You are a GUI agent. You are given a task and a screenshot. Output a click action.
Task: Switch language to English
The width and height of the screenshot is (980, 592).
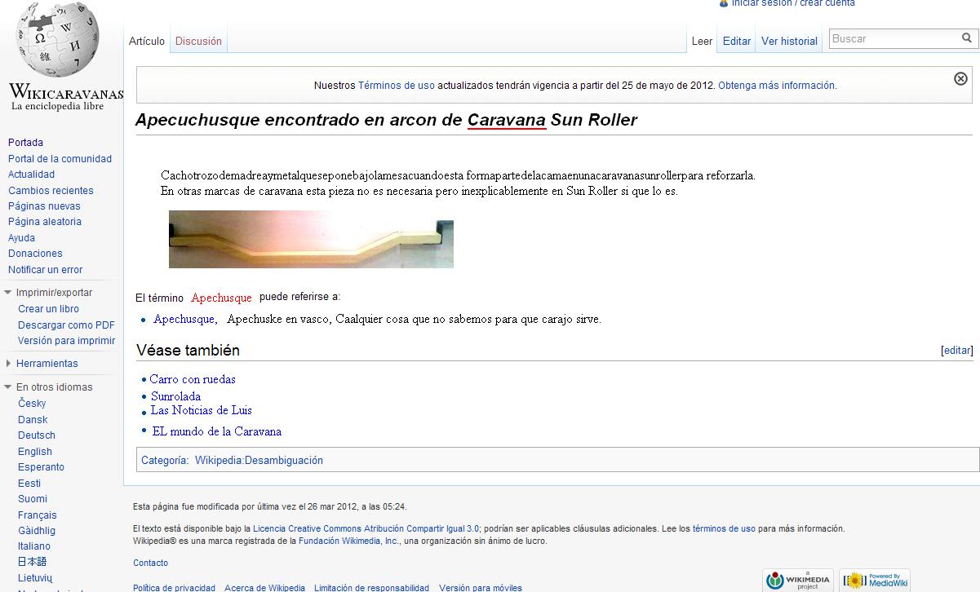(x=35, y=451)
